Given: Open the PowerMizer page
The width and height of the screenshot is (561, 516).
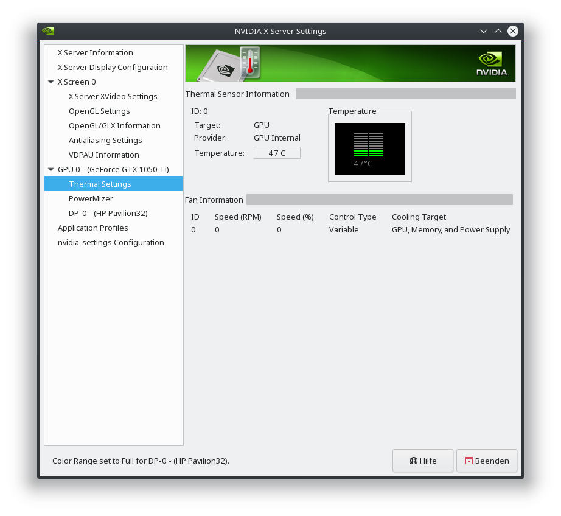Looking at the screenshot, I should (91, 198).
